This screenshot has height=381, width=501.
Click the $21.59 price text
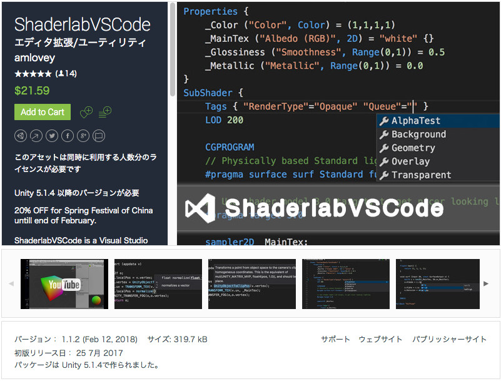coord(32,91)
